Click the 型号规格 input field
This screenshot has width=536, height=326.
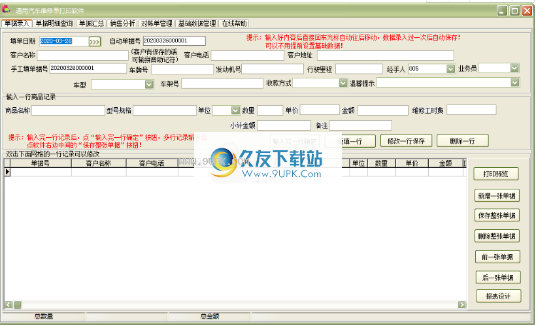tap(165, 110)
